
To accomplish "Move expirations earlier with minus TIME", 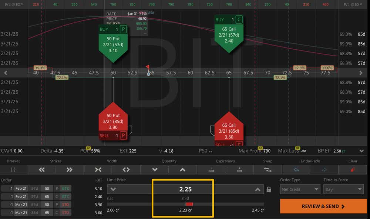I will [211, 170].
